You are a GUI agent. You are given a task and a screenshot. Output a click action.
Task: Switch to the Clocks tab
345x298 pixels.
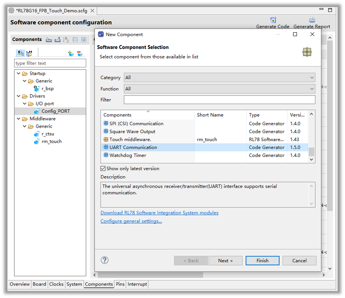[56, 284]
